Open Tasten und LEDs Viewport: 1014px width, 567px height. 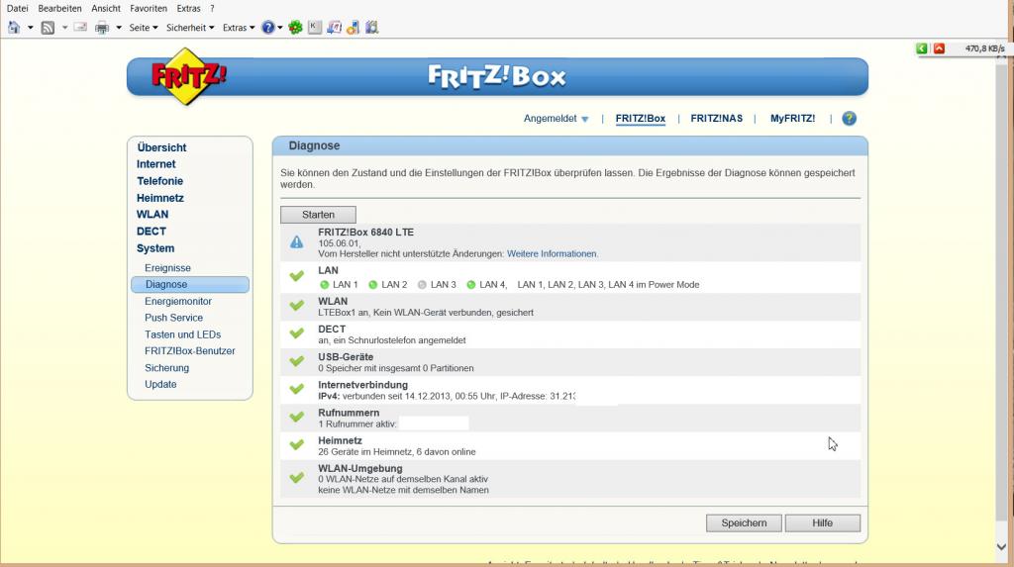pyautogui.click(x=182, y=334)
